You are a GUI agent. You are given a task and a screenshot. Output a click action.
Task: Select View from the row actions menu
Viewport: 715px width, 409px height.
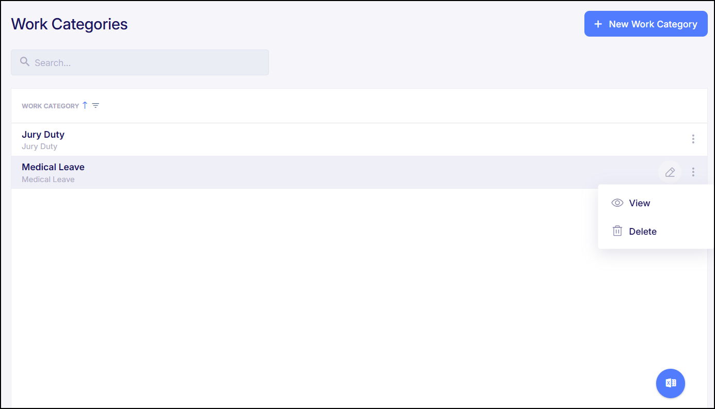[x=640, y=203]
